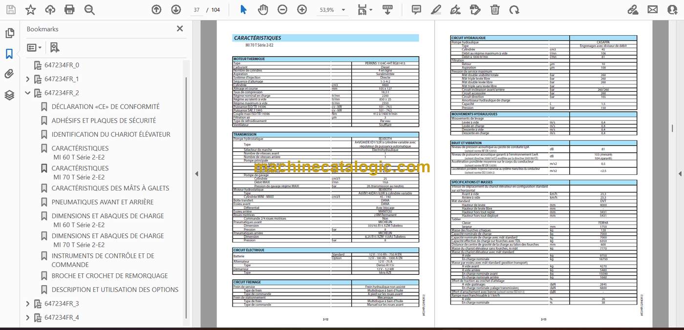
Task: Collapse the 647234FR_2 bookmark node
Action: pos(27,93)
